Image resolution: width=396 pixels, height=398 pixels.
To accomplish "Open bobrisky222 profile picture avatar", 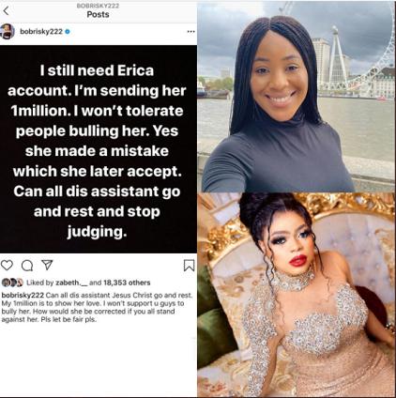I will pyautogui.click(x=7, y=31).
